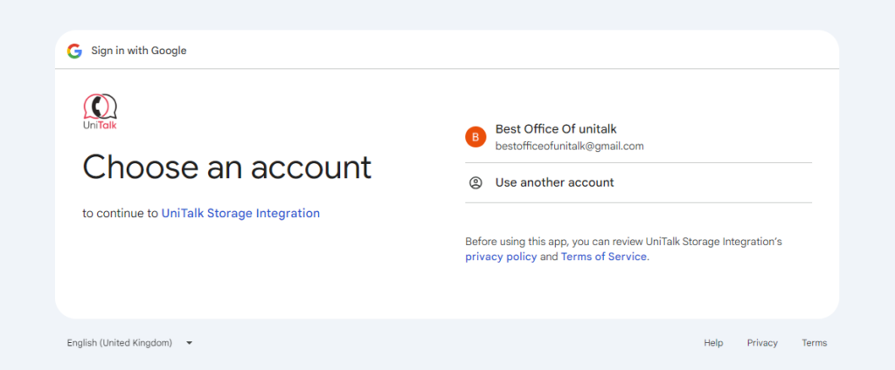
Task: Click the orange 'B' account avatar
Action: click(475, 137)
